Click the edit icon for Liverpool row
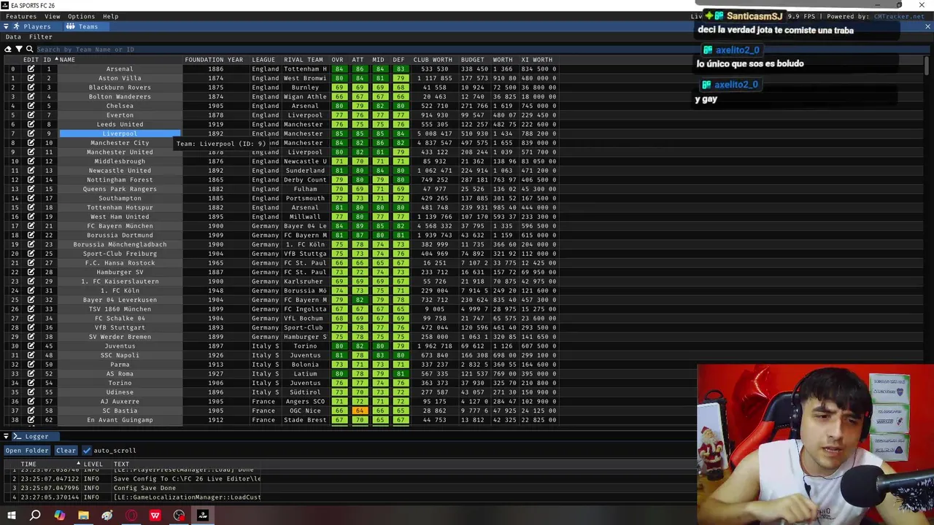Screen dimensions: 934x525 (x=31, y=133)
